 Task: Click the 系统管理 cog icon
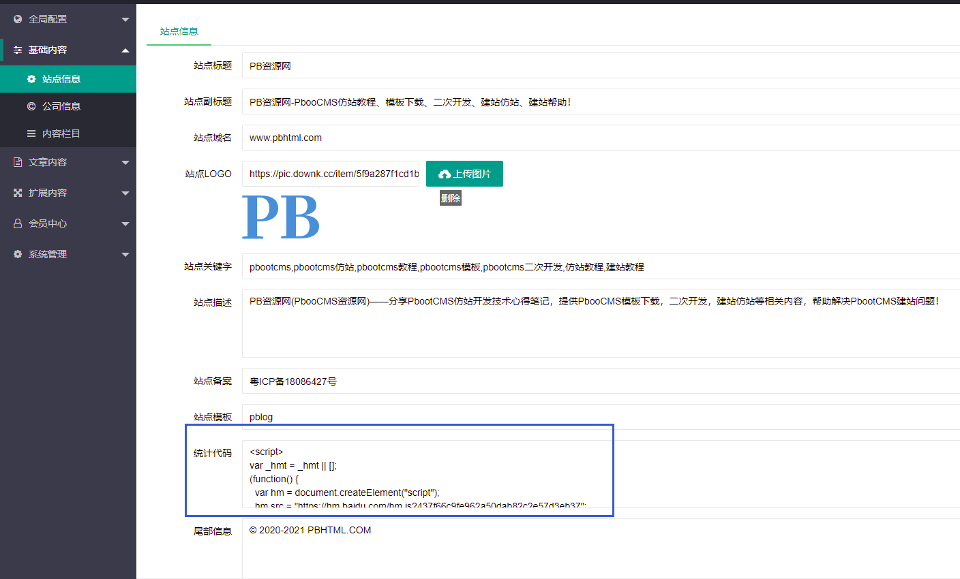[18, 254]
